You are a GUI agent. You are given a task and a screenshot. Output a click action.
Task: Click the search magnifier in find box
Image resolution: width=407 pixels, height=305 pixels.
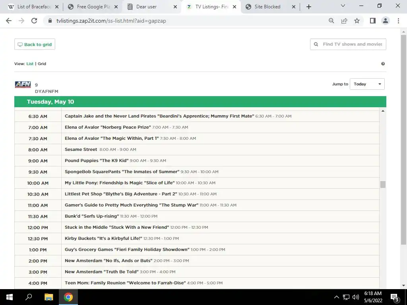[x=316, y=44]
